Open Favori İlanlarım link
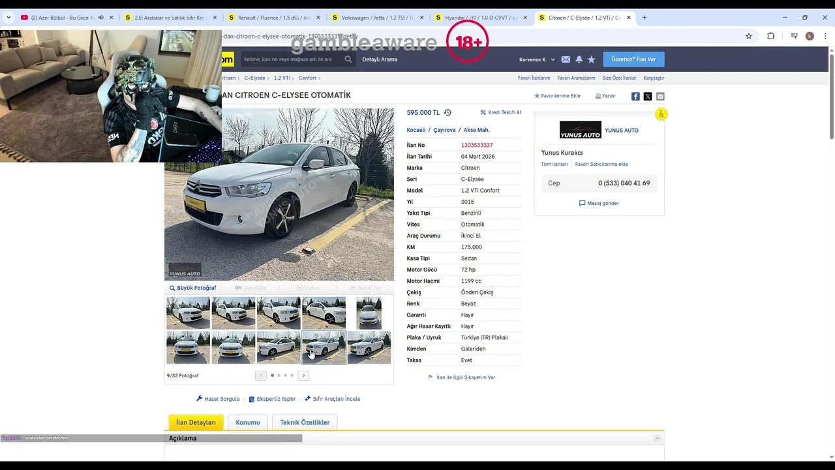 (x=534, y=78)
